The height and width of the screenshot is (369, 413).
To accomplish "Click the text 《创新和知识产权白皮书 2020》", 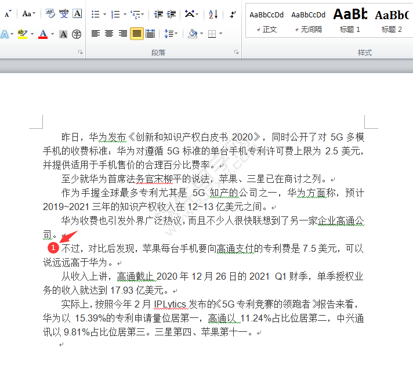I will (194, 138).
